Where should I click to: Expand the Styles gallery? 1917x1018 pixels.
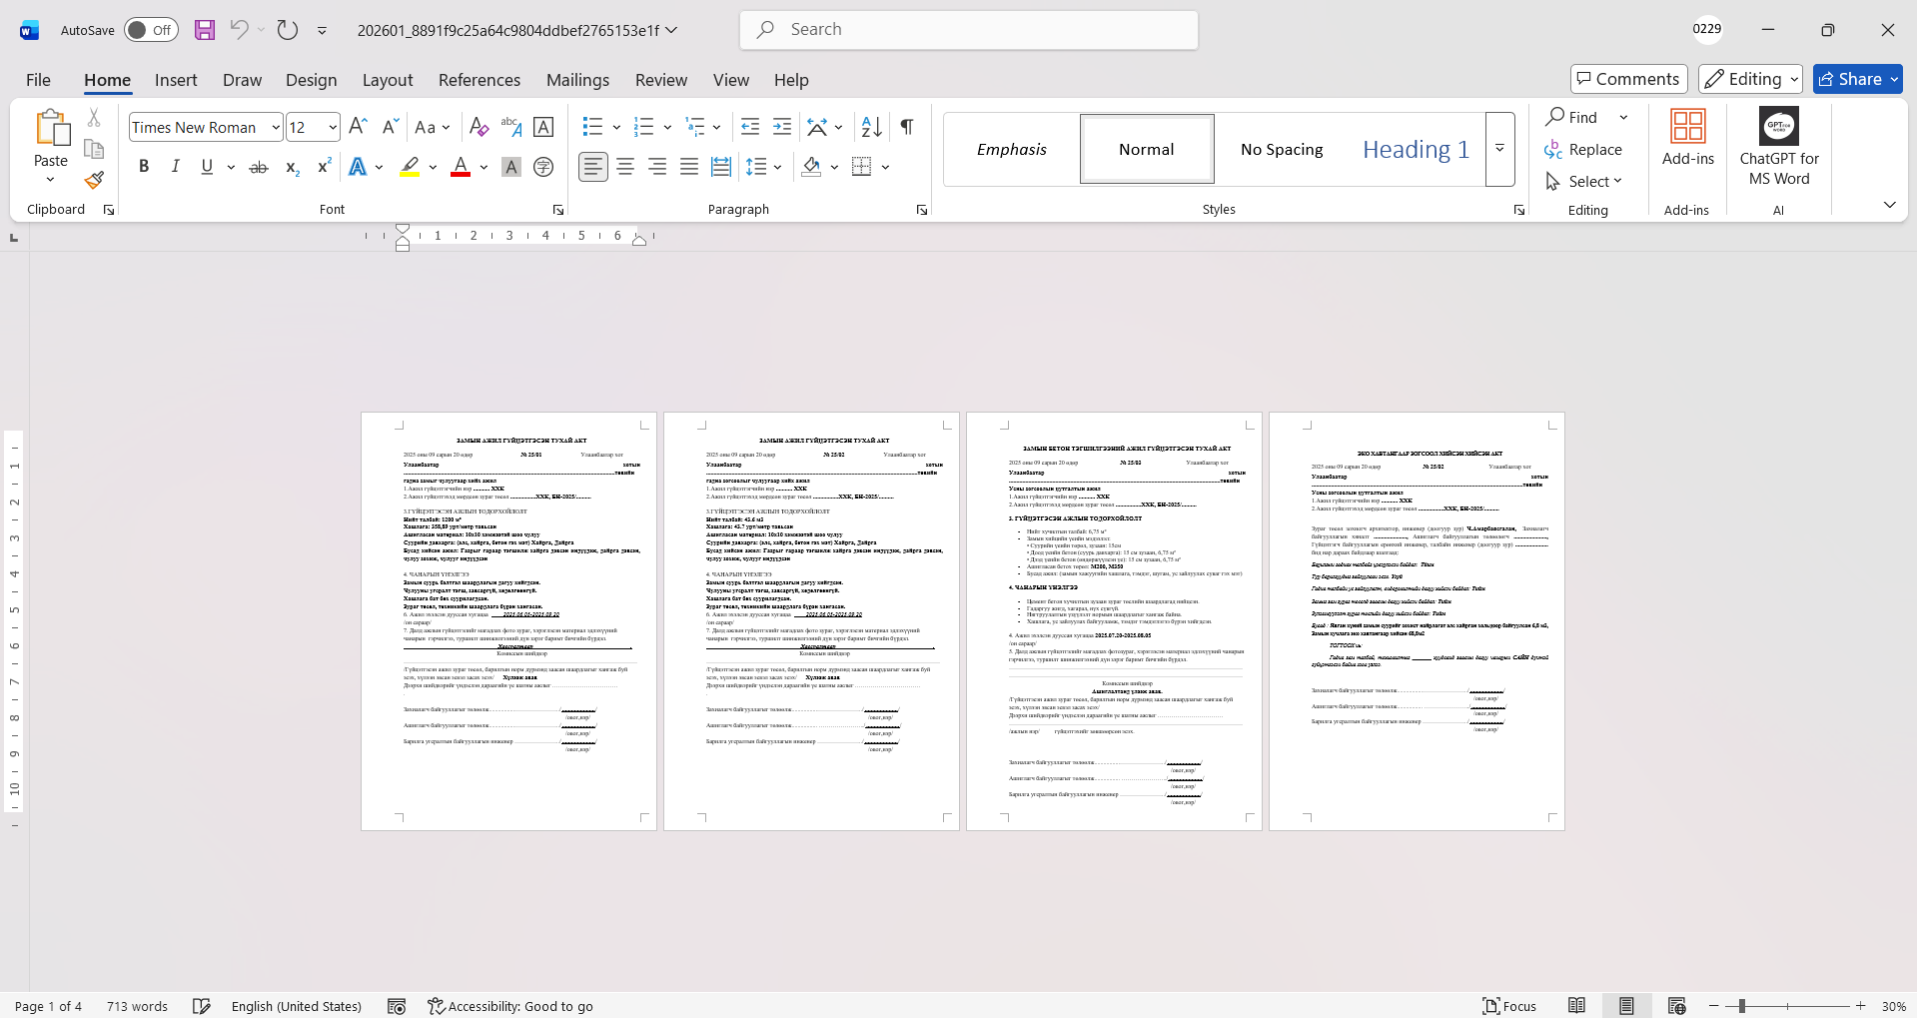point(1499,149)
